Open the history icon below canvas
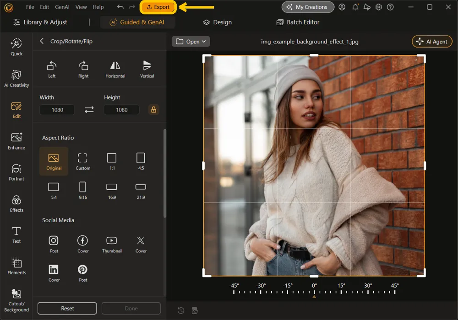Image resolution: width=458 pixels, height=320 pixels. (x=181, y=310)
